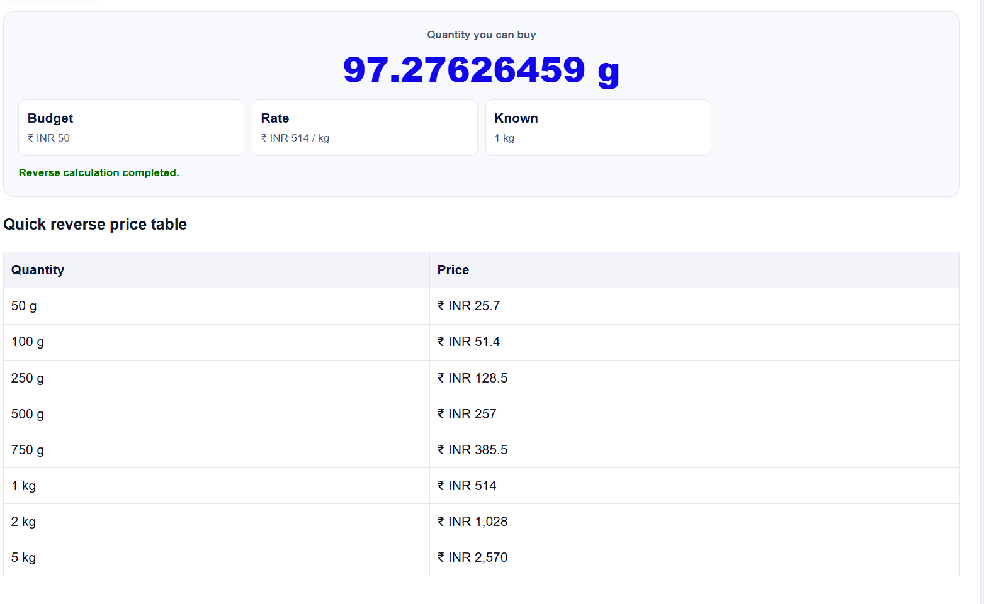Select the 750 g quantity cell
984x604 pixels.
pos(217,450)
